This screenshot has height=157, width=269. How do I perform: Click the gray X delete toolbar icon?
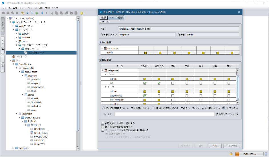click(17, 13)
